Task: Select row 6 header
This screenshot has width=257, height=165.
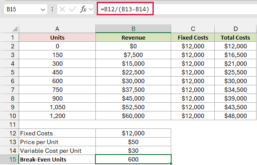Action: pyautogui.click(x=9, y=81)
